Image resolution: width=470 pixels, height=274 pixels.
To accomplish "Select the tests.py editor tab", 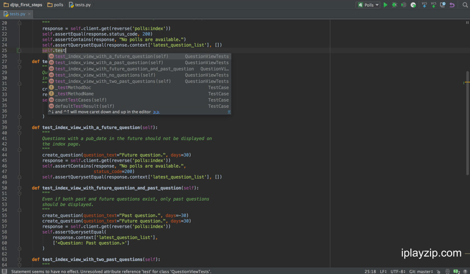I will (17, 14).
